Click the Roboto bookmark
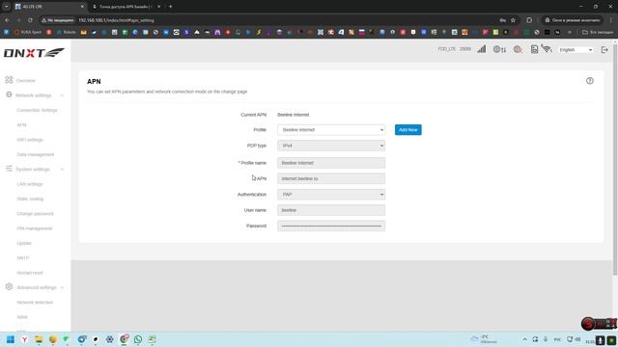Viewport: 618px width, 347px height. click(x=67, y=32)
